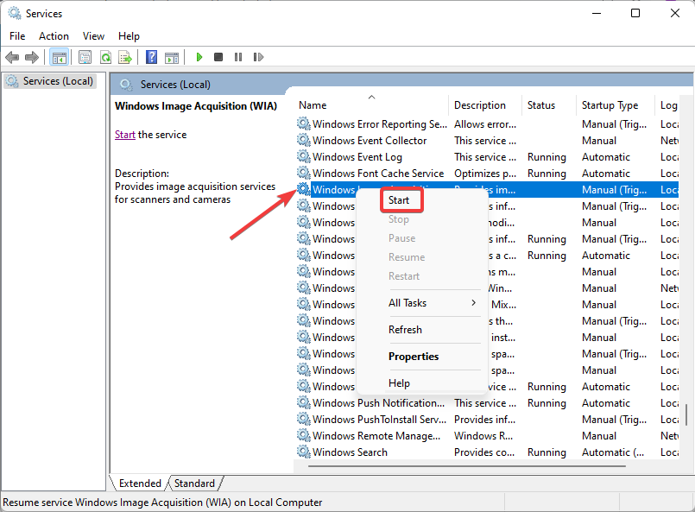Select Properties from the context menu
The width and height of the screenshot is (695, 512).
(413, 356)
